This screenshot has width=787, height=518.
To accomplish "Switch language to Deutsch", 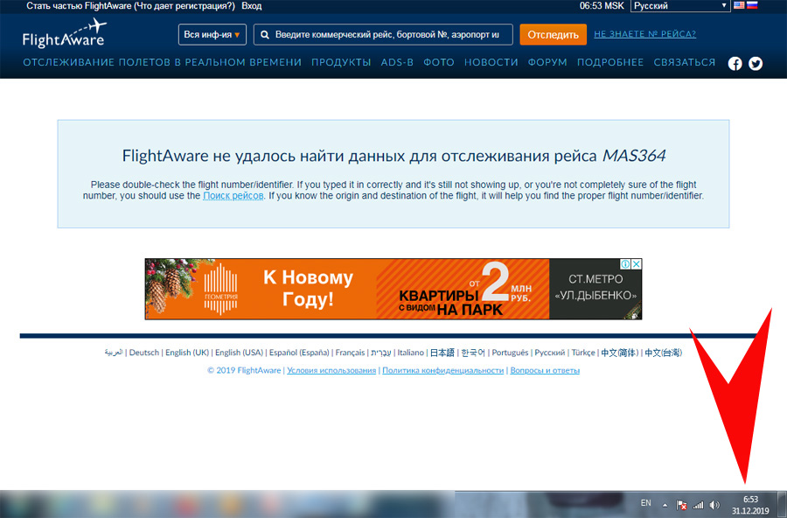I will point(144,353).
